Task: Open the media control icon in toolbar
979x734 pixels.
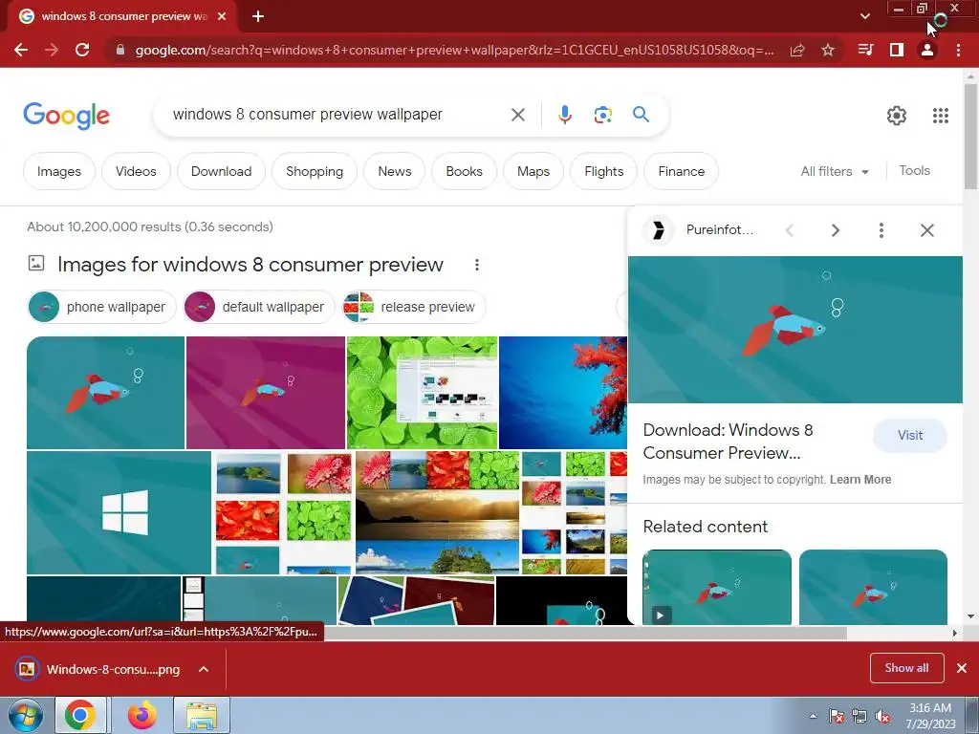Action: (x=865, y=50)
